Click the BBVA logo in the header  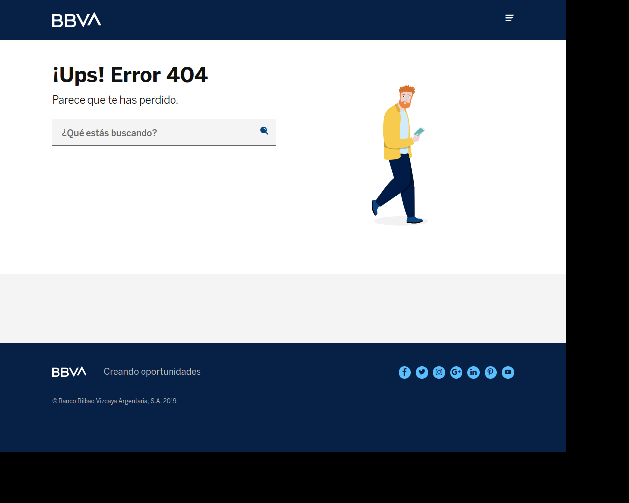click(x=77, y=20)
